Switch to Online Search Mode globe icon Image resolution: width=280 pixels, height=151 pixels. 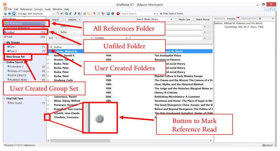(9, 14)
